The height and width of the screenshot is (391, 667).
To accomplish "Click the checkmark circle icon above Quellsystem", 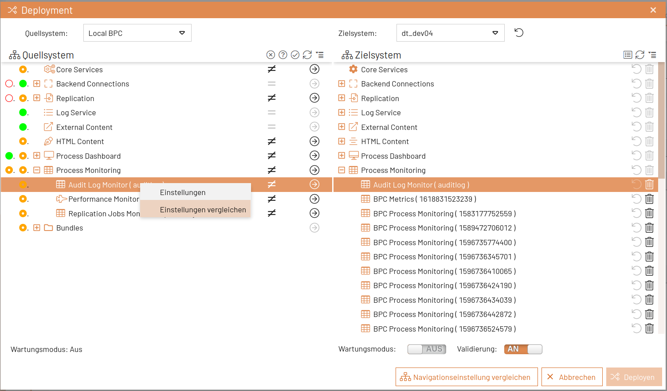I will point(295,55).
